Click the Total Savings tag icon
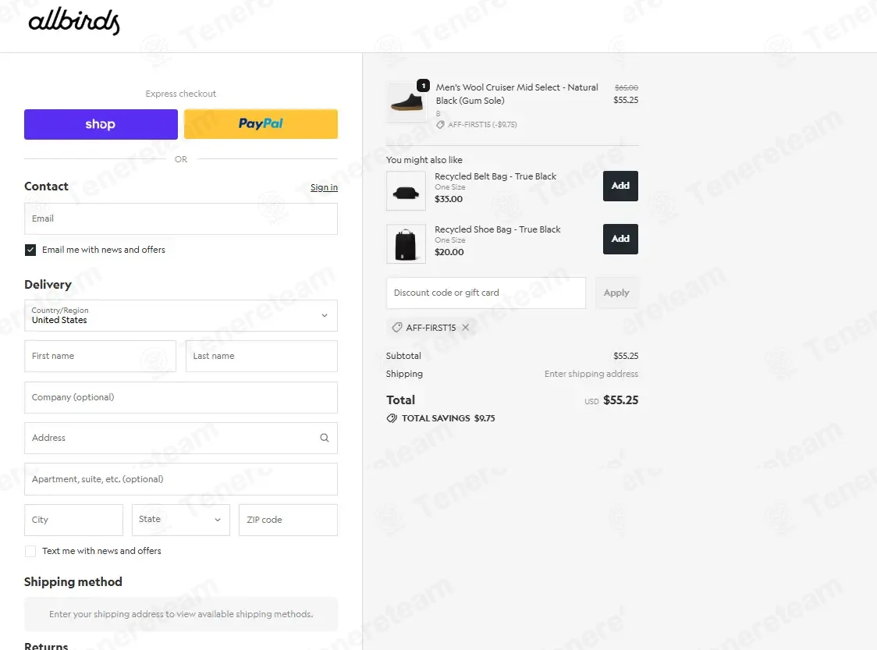Screen dimensions: 877x650 coord(392,418)
